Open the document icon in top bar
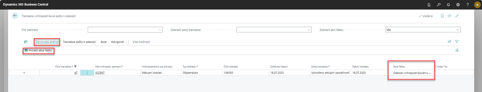This screenshot has width=482, height=92. (429, 5)
